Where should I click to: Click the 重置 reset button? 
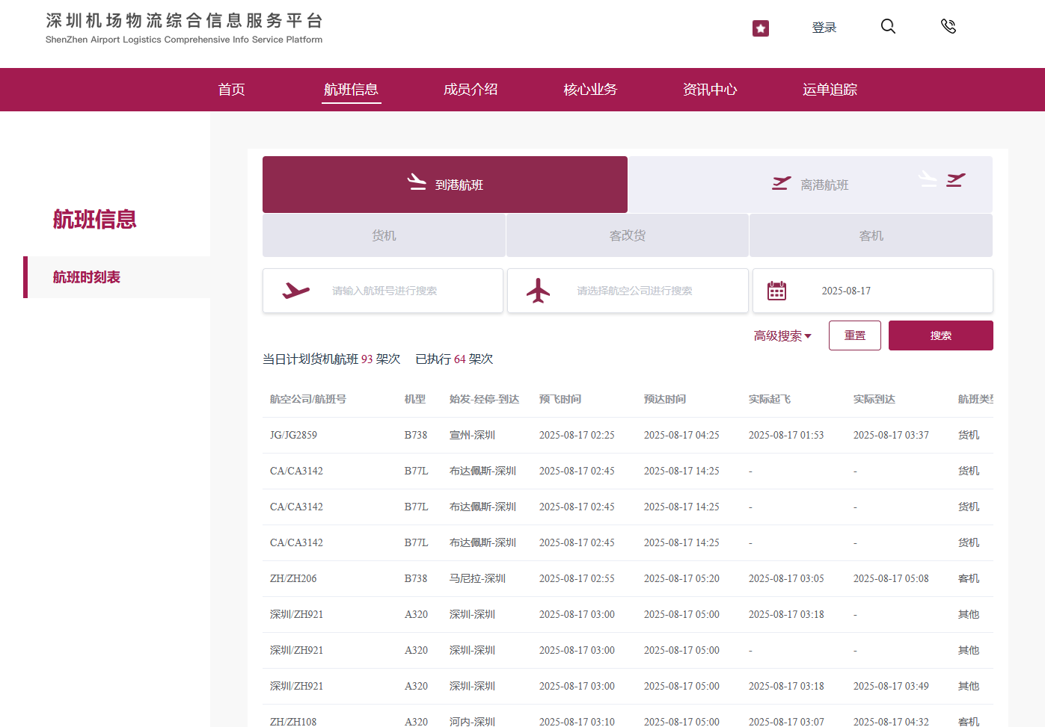(855, 335)
